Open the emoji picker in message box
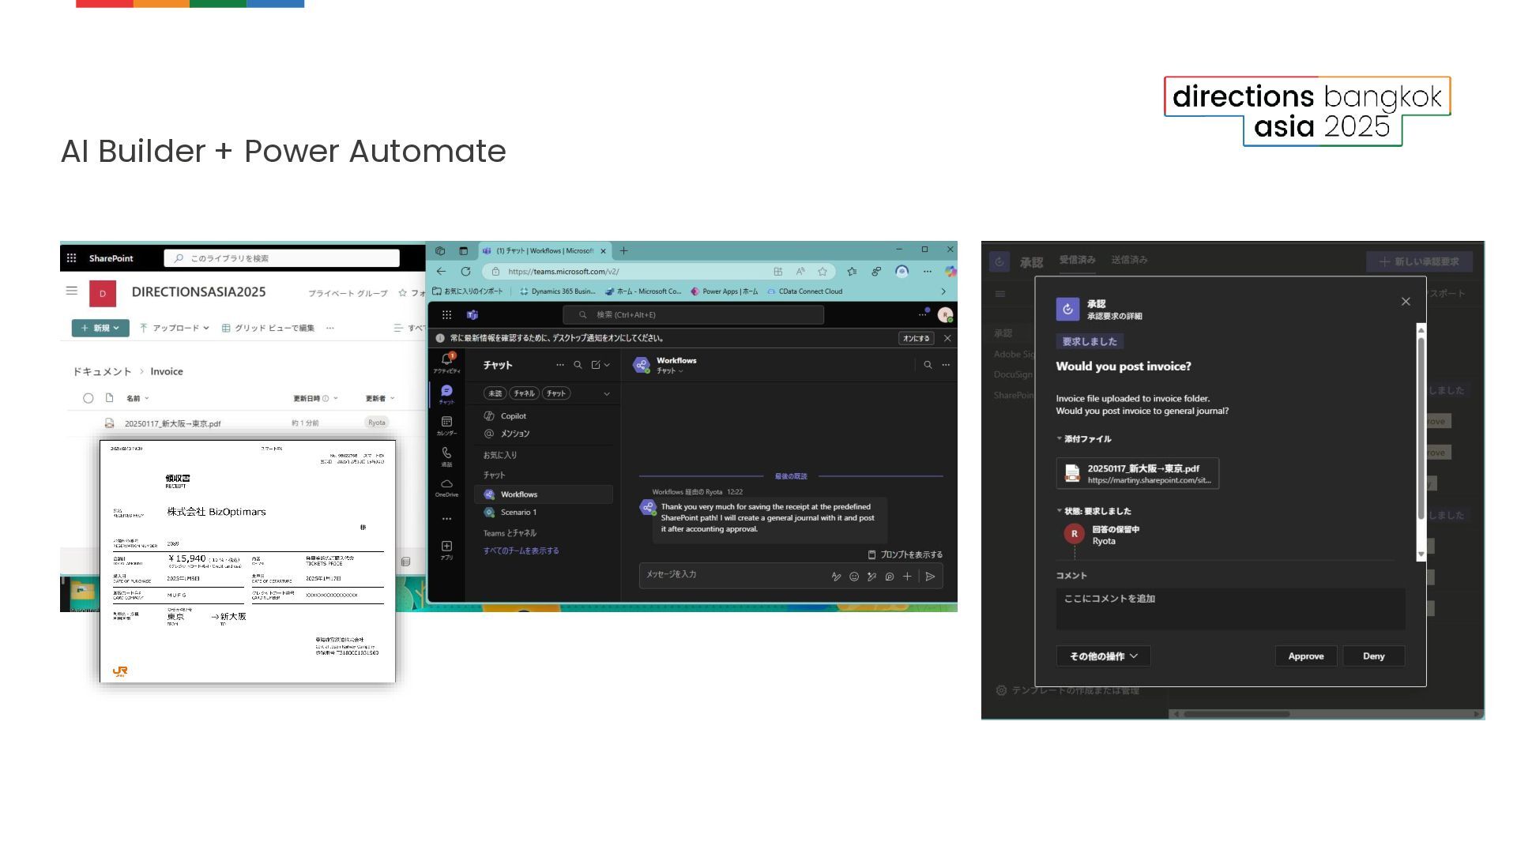Screen dimensions: 1517x853 [854, 577]
